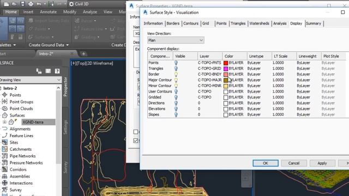The height and width of the screenshot is (196, 349).
Task: Collapse the Intro-2 tree with up arrow
Action: (x=58, y=88)
